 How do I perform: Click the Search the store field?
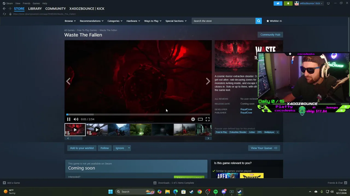click(x=224, y=21)
